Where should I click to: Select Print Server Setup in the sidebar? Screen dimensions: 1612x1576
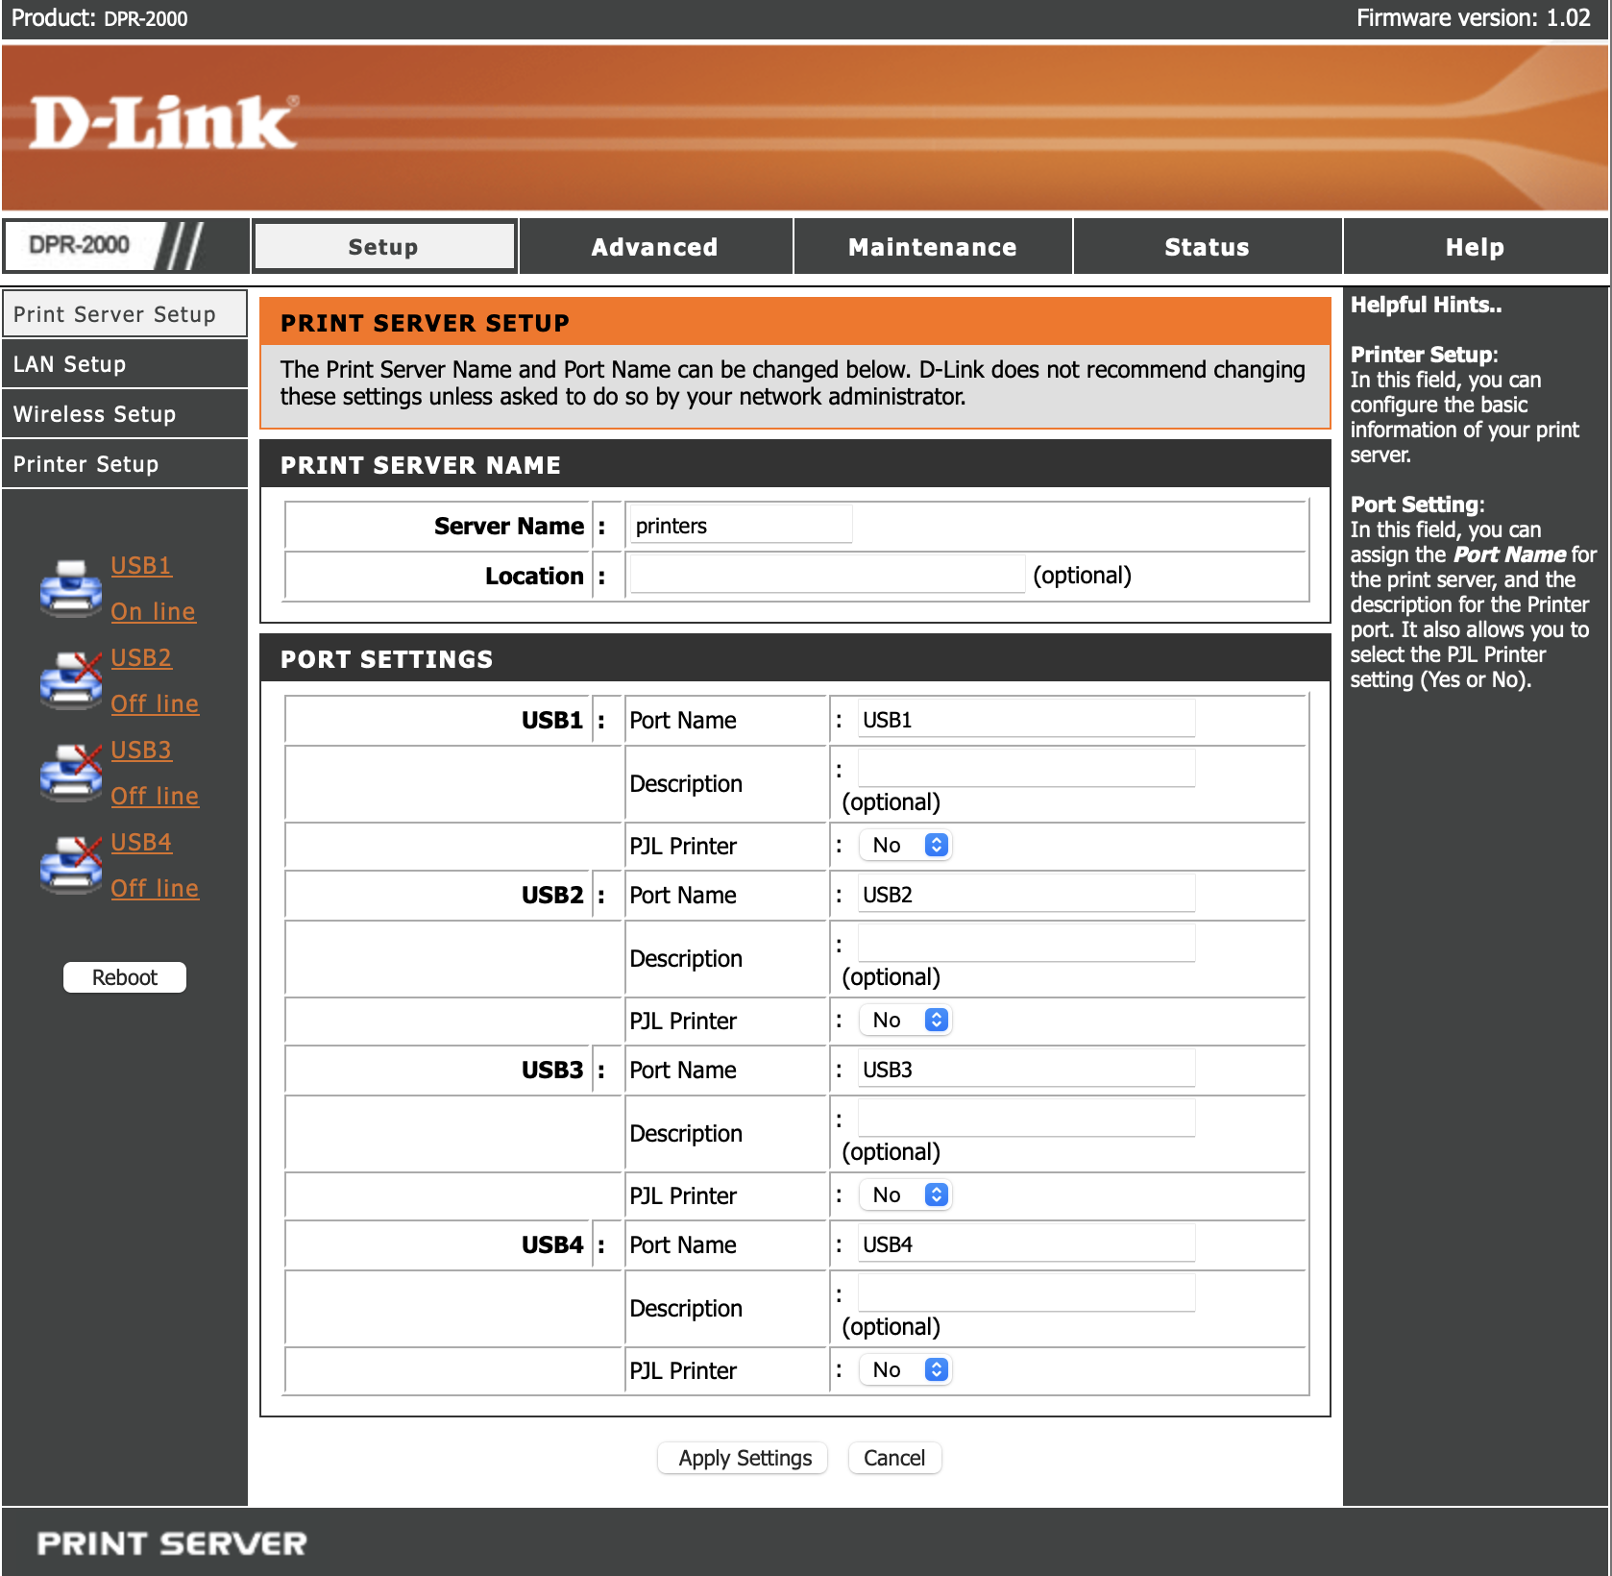(x=125, y=314)
